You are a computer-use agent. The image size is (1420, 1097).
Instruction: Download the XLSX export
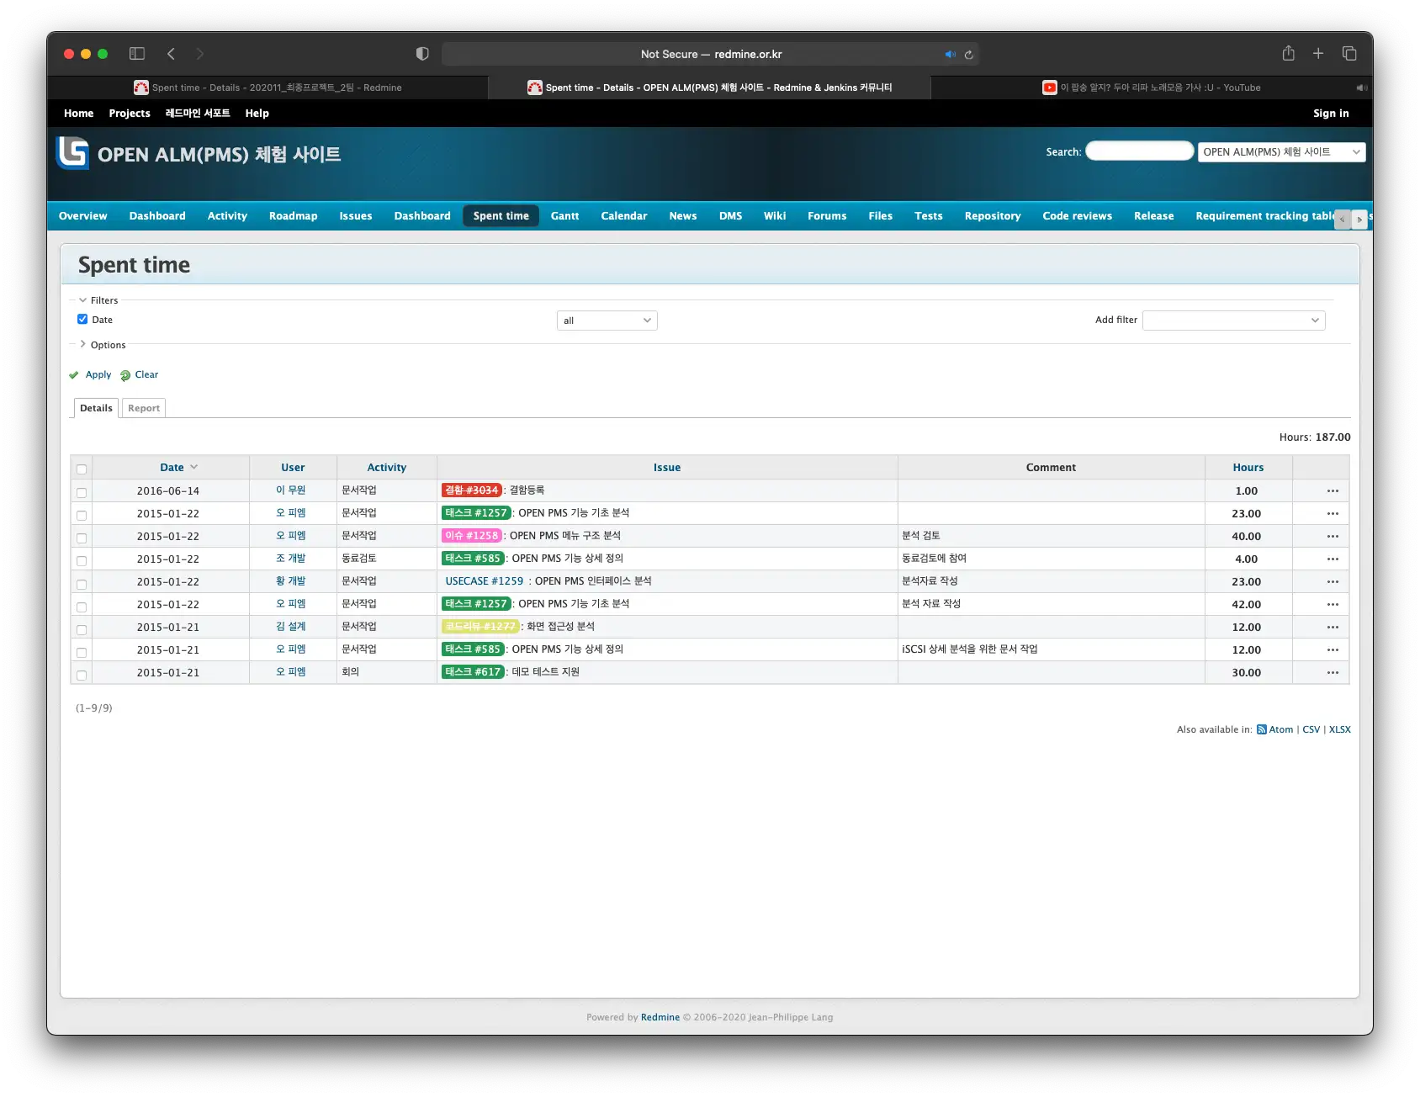1339,729
